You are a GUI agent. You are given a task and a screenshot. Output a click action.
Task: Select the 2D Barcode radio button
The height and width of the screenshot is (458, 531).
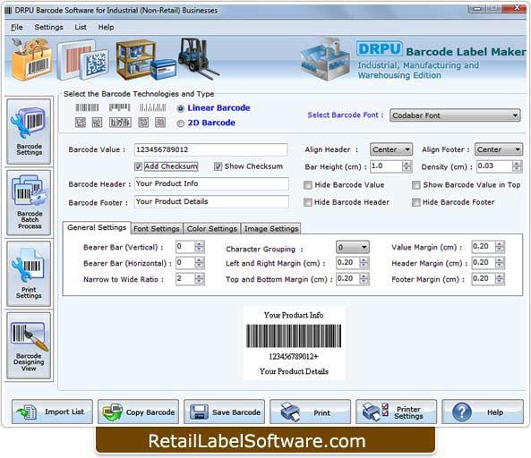(x=180, y=123)
